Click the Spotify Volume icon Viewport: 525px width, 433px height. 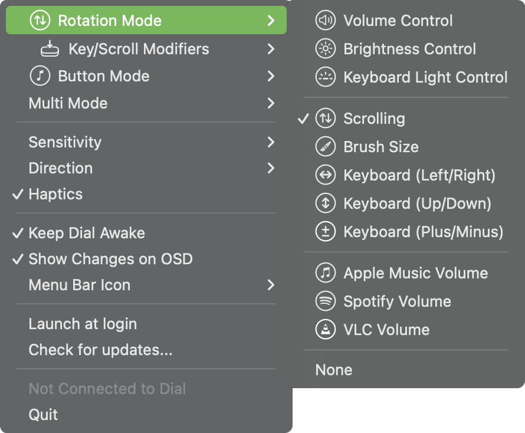(325, 301)
